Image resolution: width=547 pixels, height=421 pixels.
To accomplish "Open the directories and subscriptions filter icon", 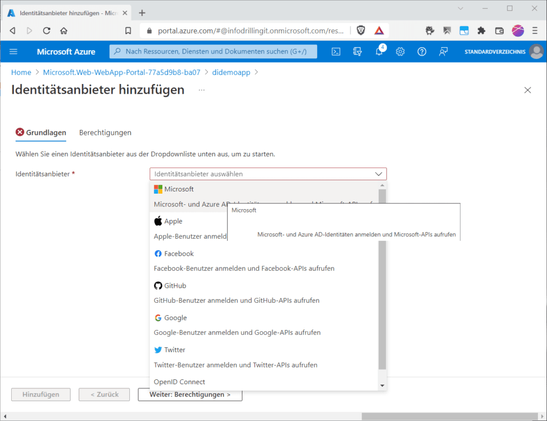I will coord(357,52).
